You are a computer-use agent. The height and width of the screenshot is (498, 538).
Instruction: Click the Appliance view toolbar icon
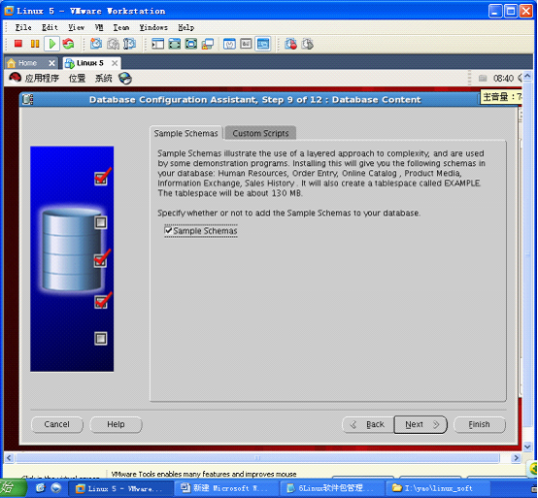(x=246, y=44)
